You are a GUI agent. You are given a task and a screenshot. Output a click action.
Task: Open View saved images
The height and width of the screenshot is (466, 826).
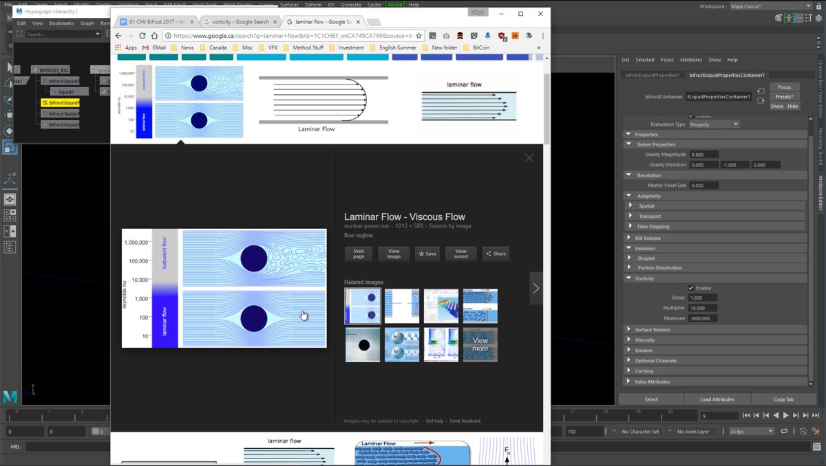[x=460, y=254]
